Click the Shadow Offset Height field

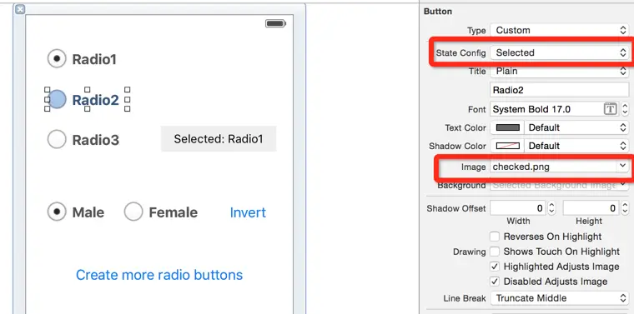tap(591, 208)
